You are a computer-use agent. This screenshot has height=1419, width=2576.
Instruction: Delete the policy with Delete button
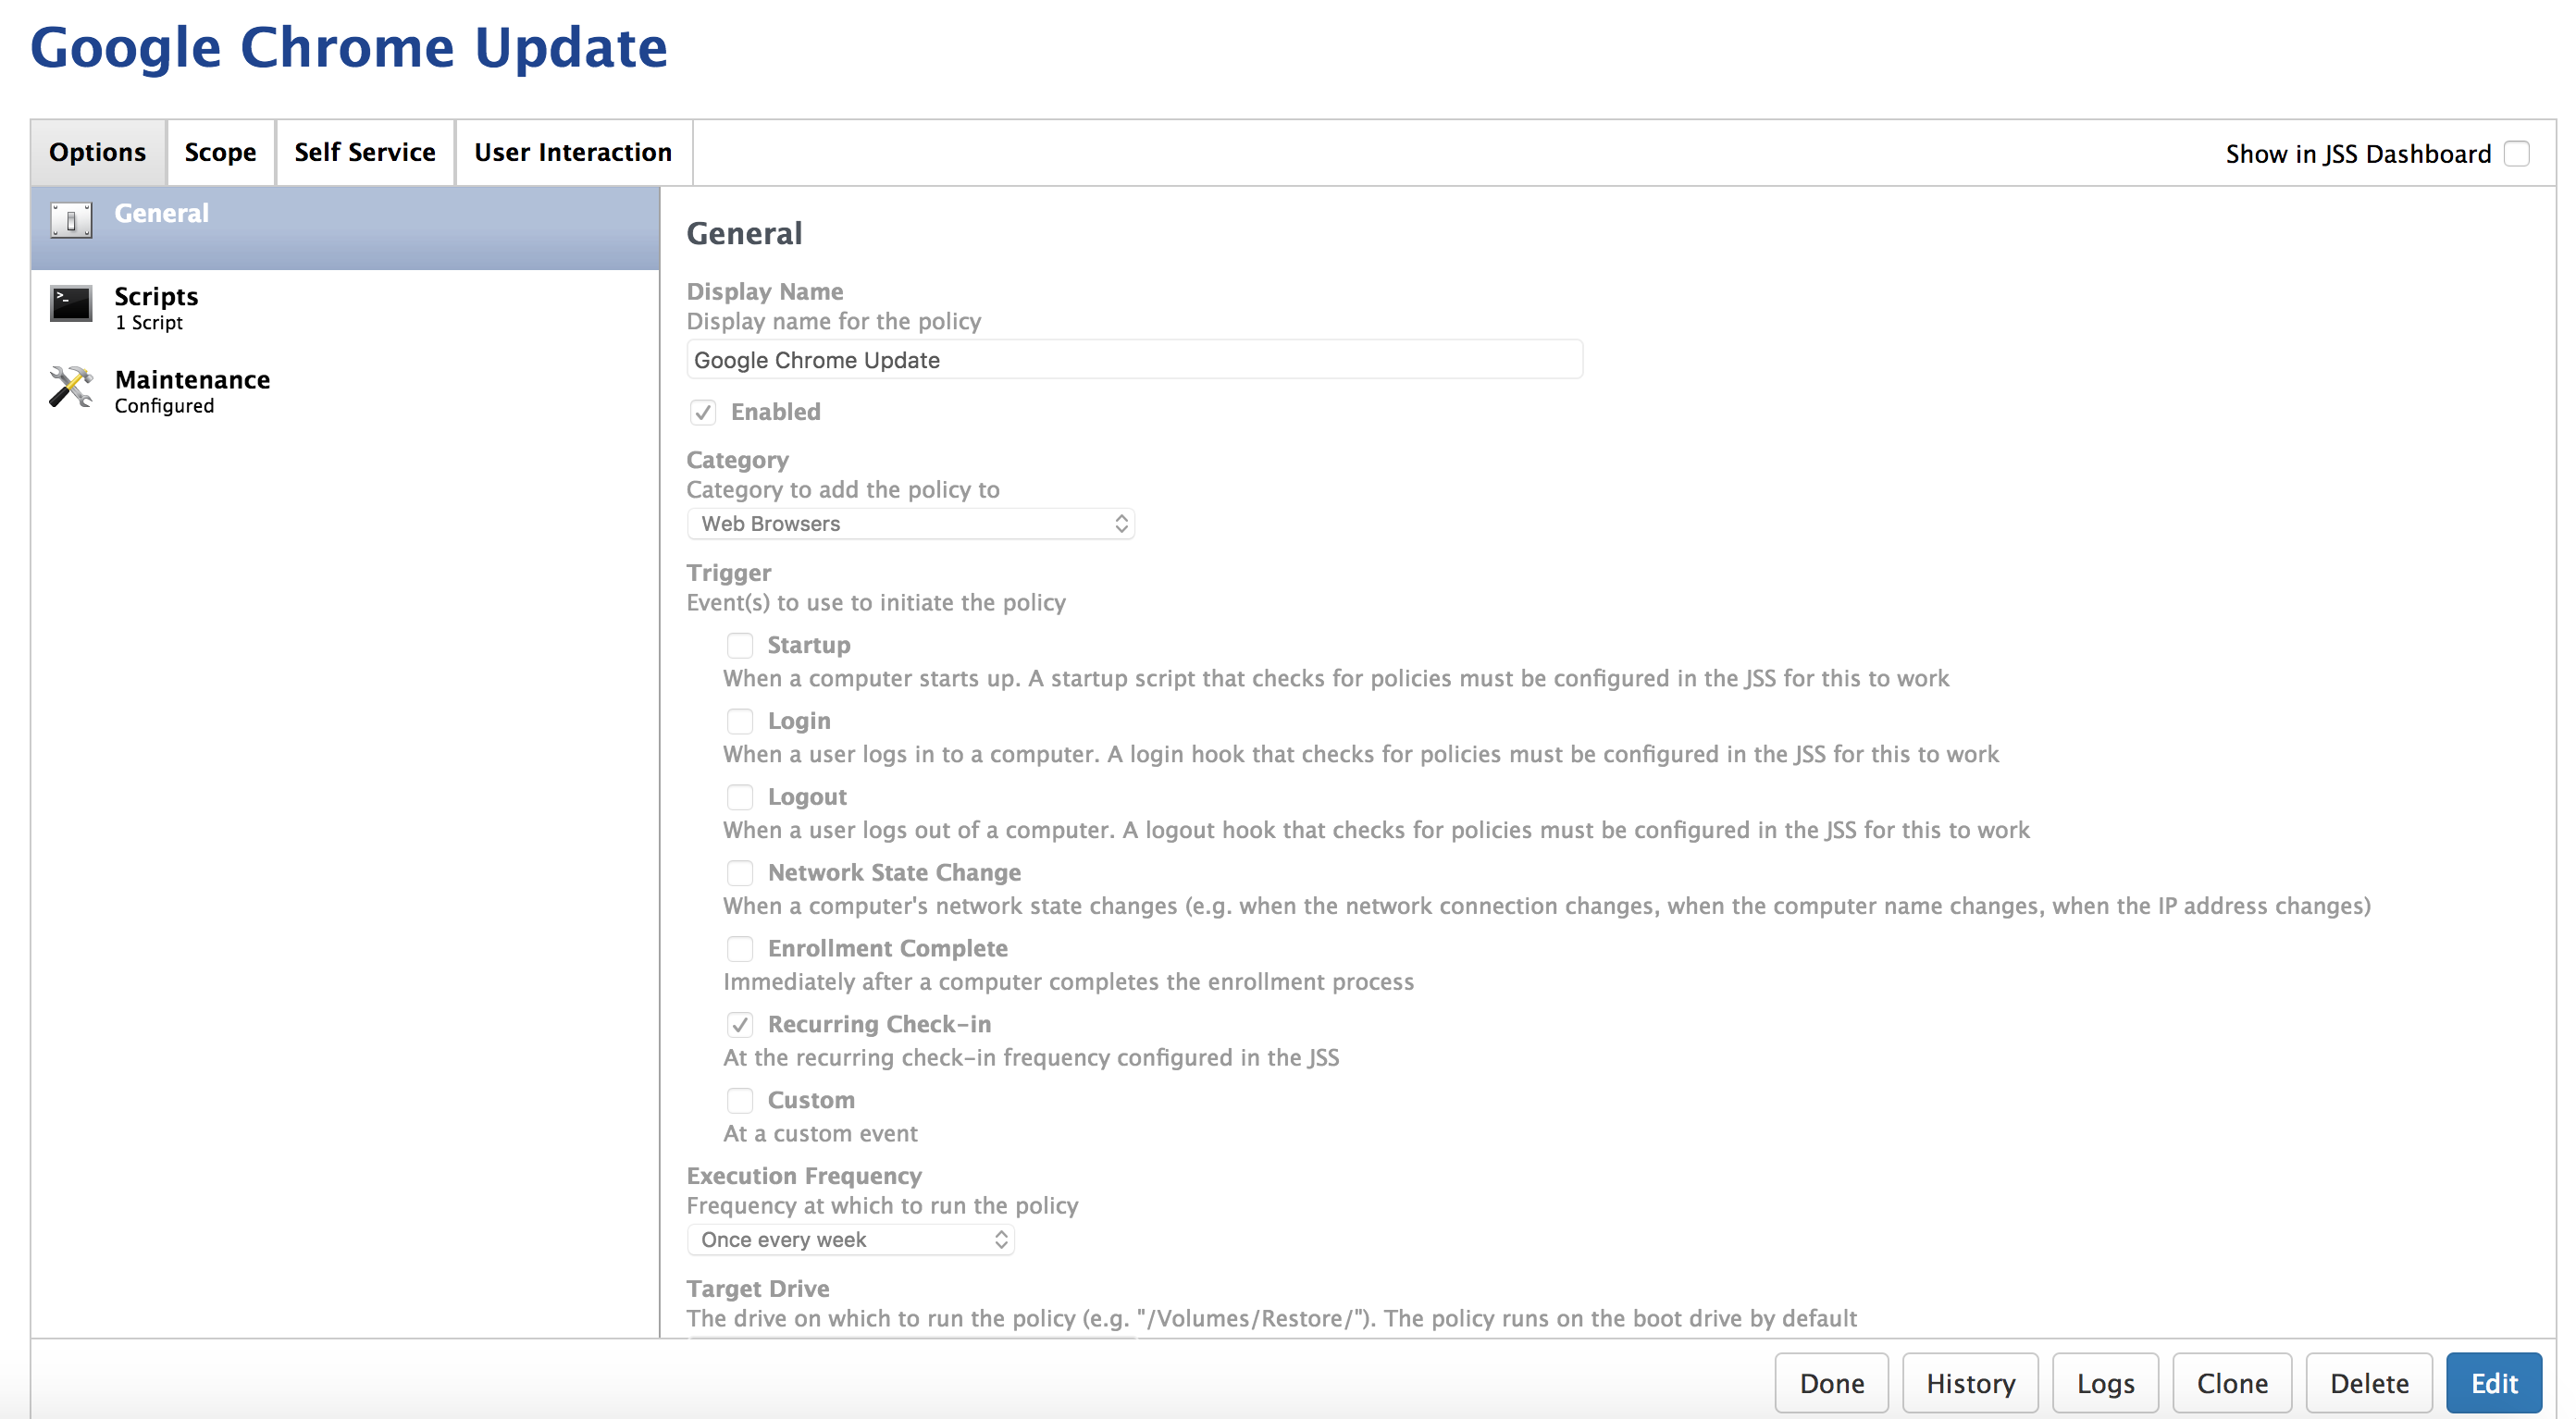click(2367, 1383)
